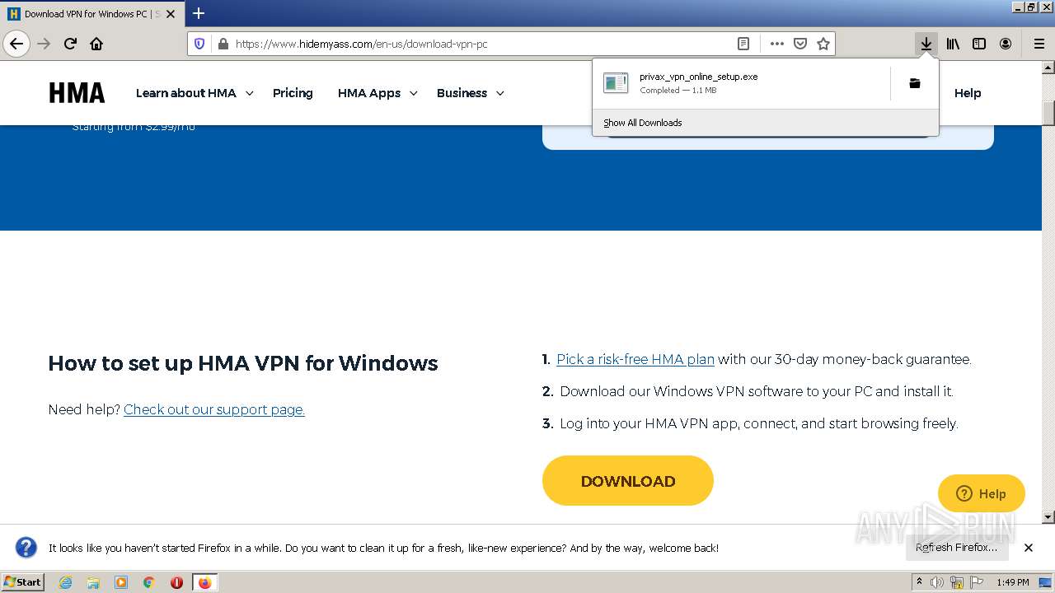
Task: Show hidden tray icons
Action: tap(919, 582)
